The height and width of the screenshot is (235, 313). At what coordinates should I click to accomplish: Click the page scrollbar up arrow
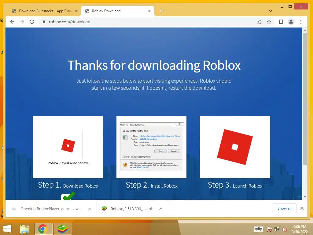(x=305, y=30)
